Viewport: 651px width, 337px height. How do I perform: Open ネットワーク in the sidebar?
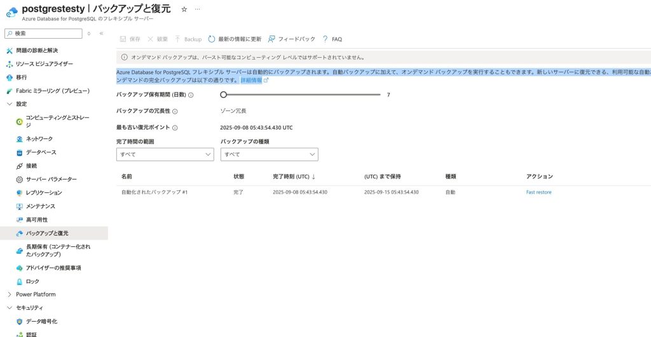[x=39, y=138]
